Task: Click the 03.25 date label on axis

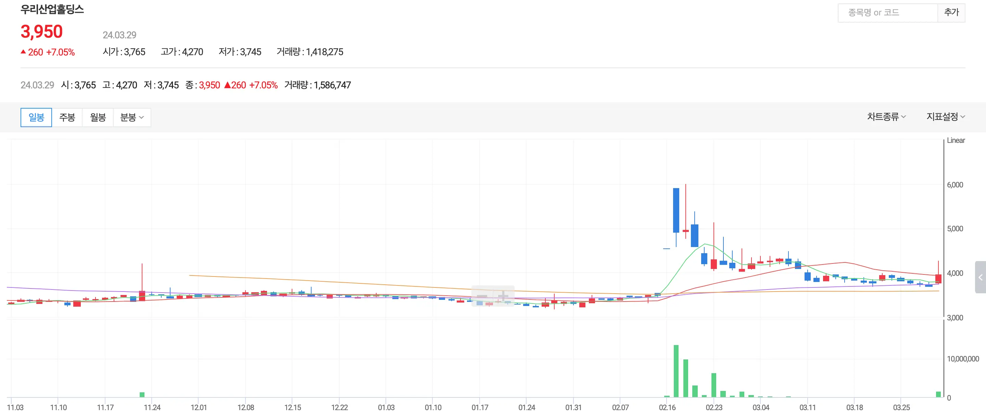Action: (901, 407)
